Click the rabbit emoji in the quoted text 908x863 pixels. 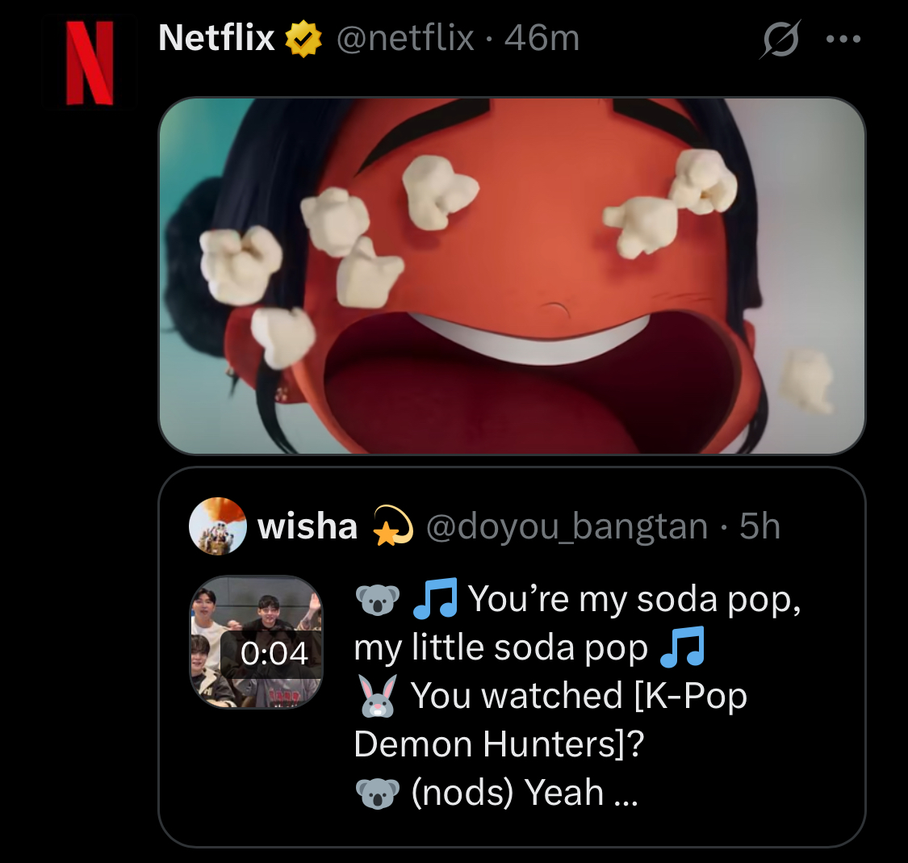375,695
